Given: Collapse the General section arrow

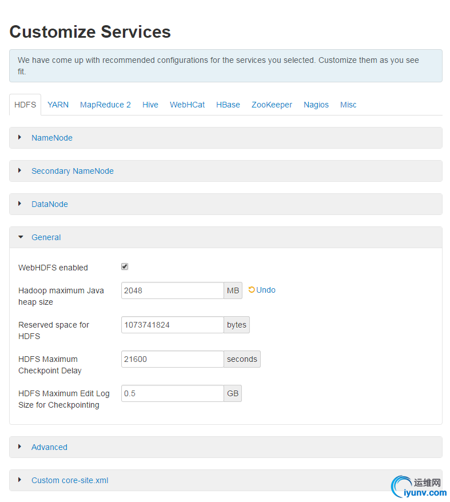Looking at the screenshot, I should click(21, 237).
